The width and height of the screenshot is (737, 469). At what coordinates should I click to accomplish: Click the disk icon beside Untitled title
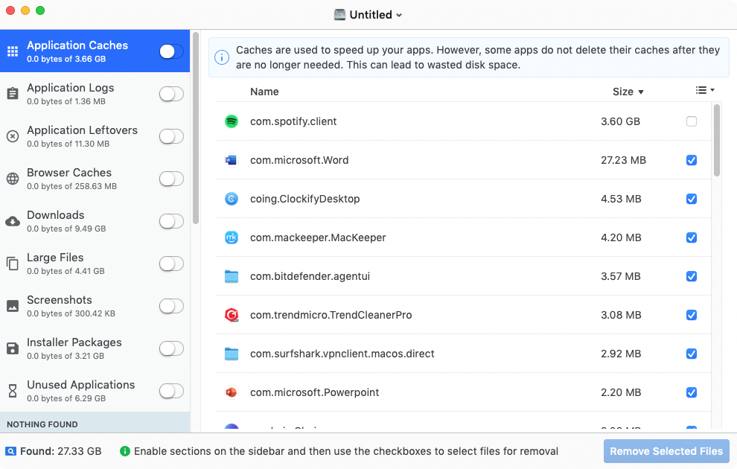pos(339,15)
